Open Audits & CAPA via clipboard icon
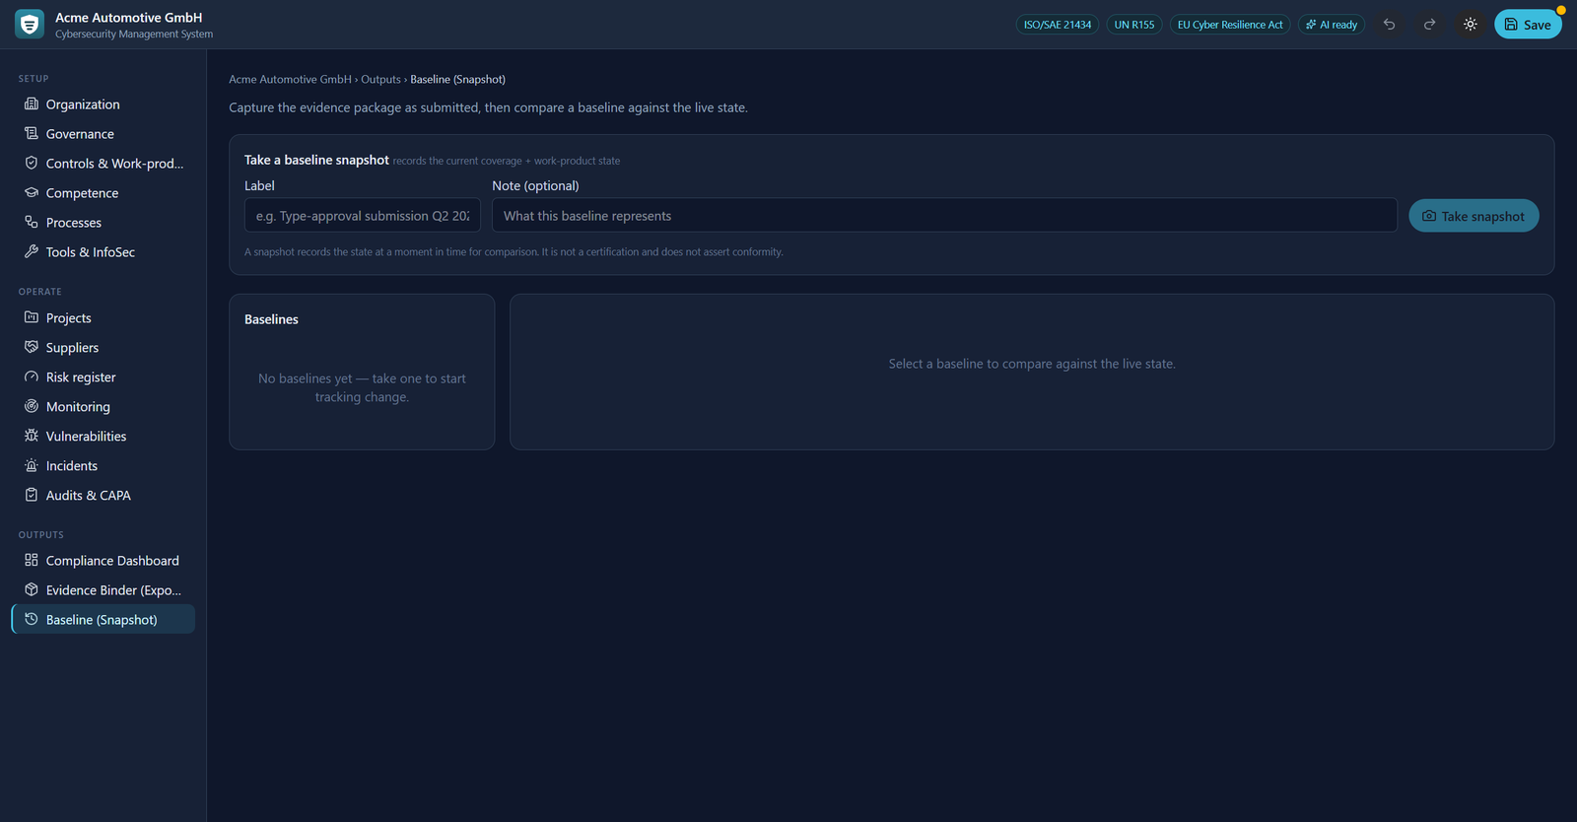Screen dimensions: 1577x822 pos(32,495)
